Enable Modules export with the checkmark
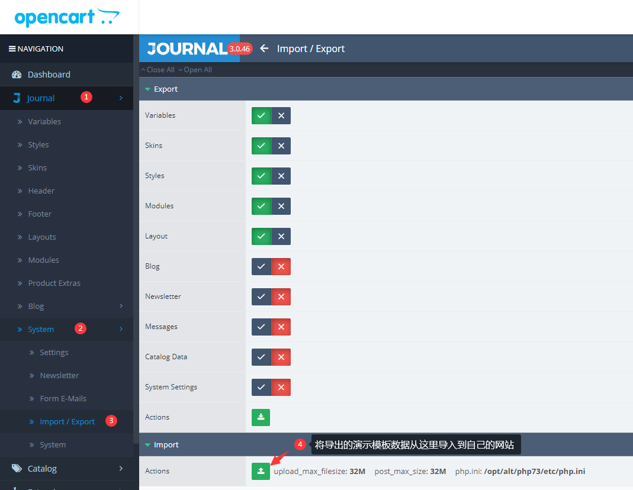This screenshot has height=490, width=633. 261,206
